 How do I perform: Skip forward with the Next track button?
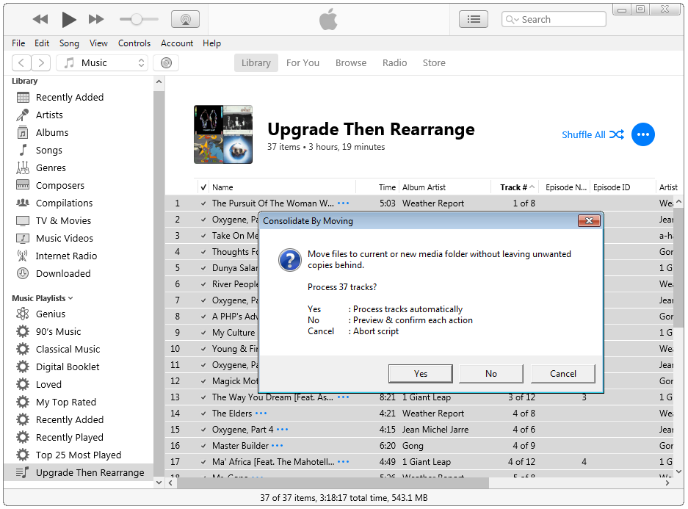click(96, 19)
